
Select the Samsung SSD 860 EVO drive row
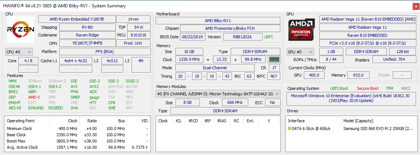point(351,128)
